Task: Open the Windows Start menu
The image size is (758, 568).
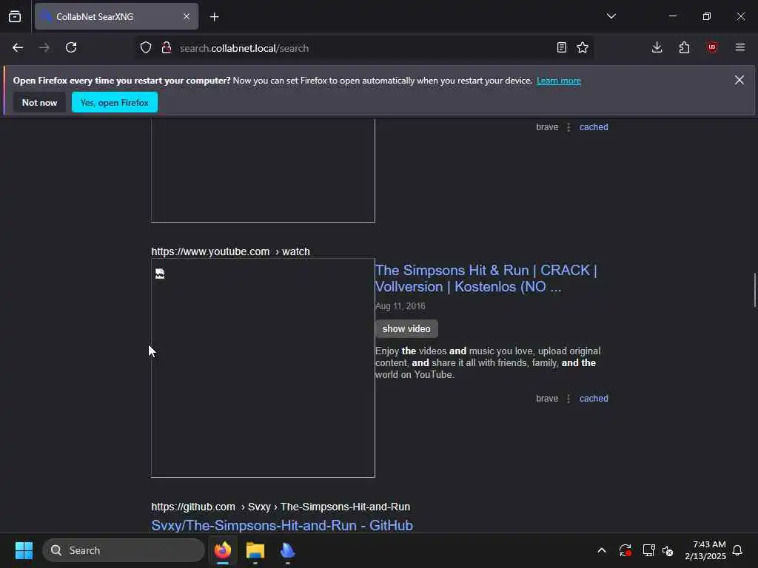Action: (x=24, y=550)
